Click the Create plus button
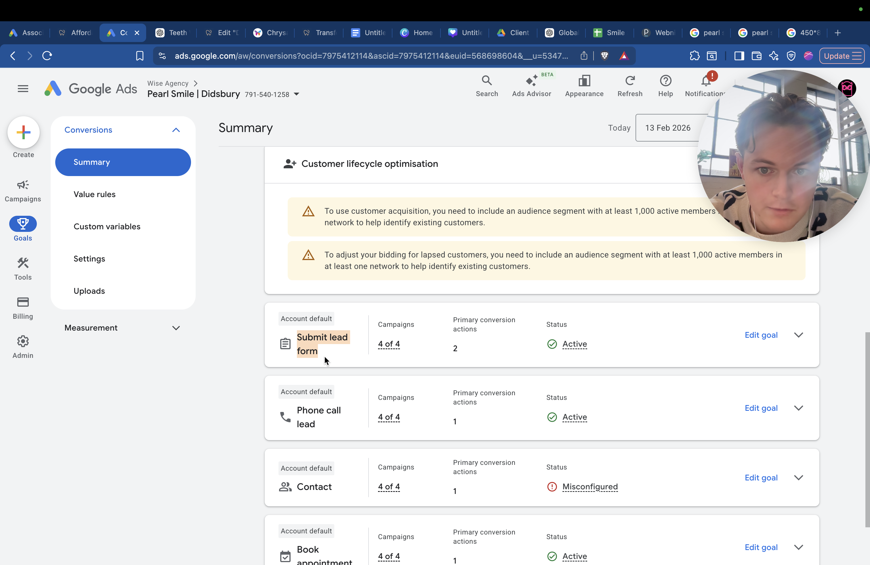Viewport: 870px width, 565px height. pos(23,132)
